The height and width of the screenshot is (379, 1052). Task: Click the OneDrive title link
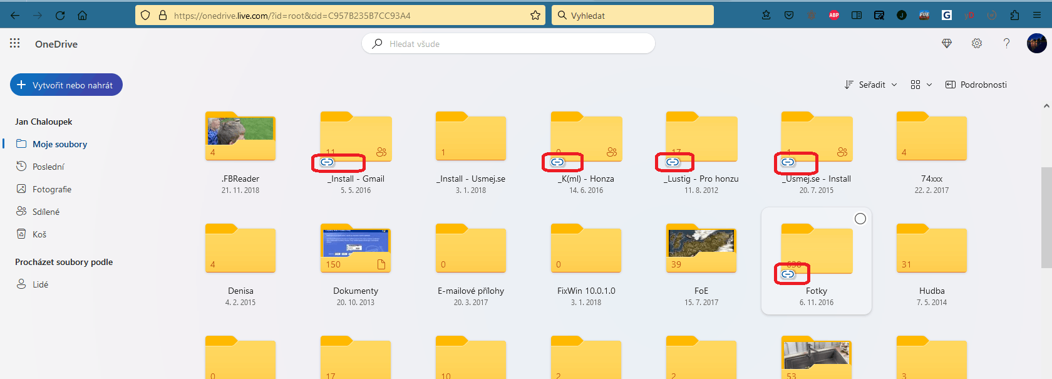[x=56, y=44]
